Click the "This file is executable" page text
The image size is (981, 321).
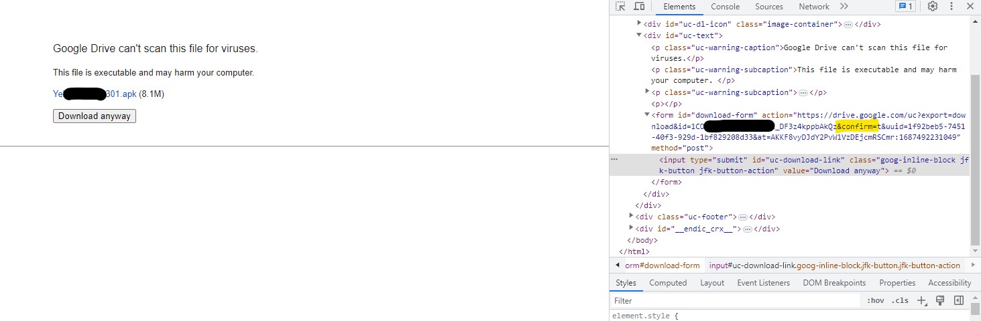154,73
